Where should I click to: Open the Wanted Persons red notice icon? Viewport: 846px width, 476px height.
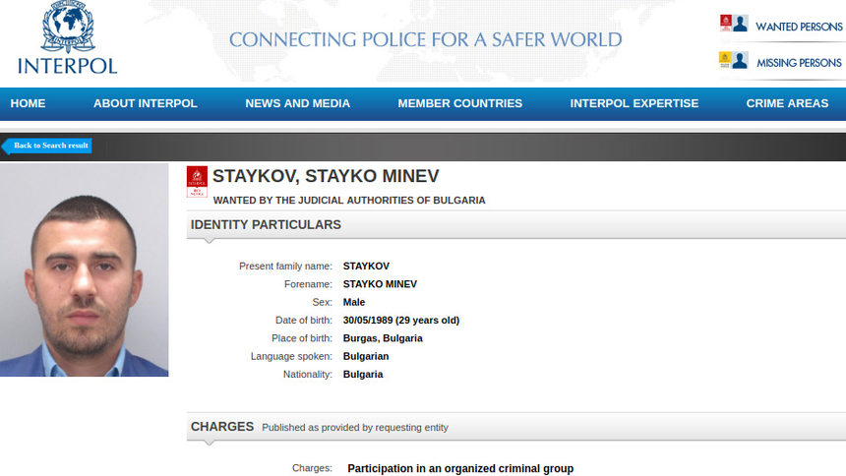point(734,24)
